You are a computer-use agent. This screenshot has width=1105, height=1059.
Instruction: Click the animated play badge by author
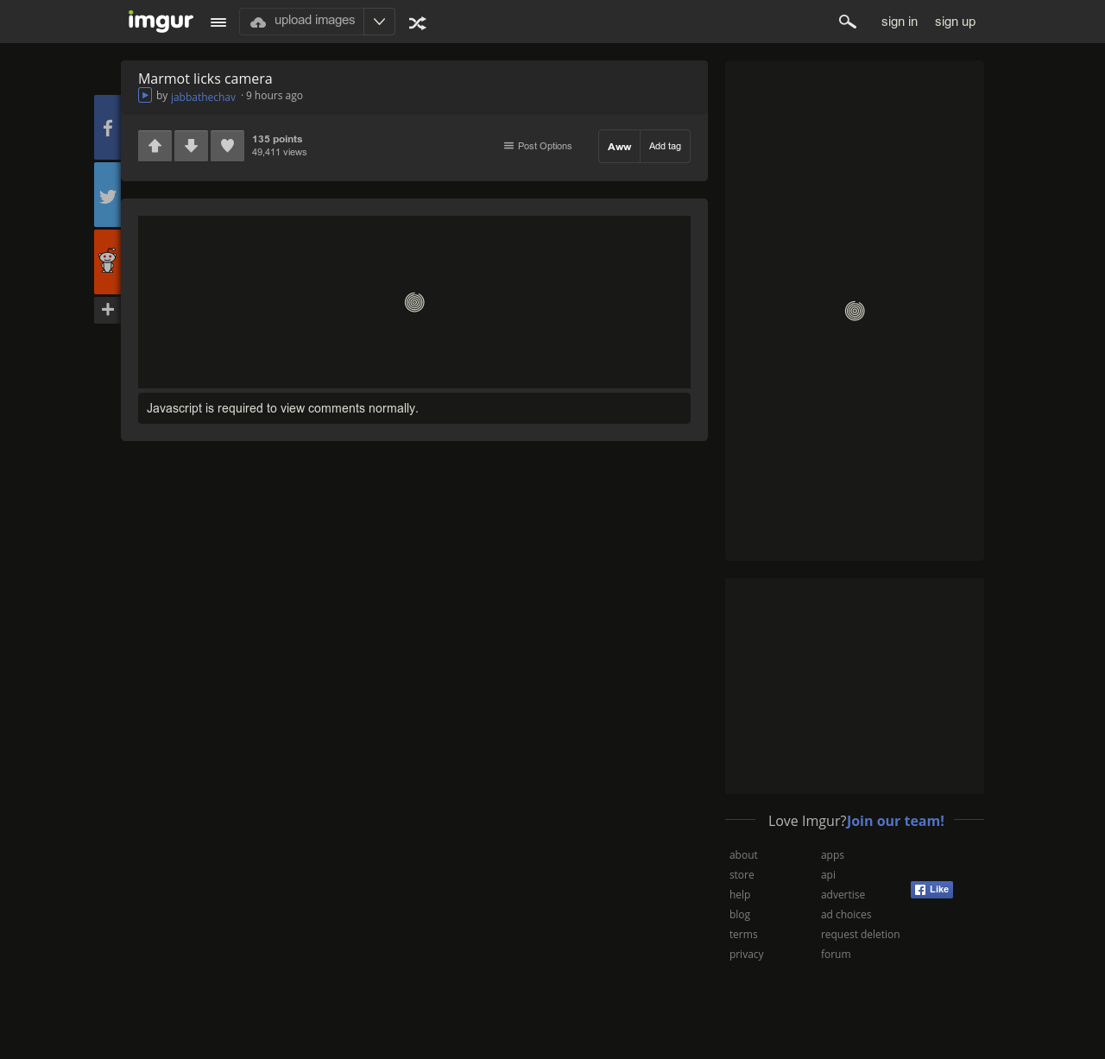(x=145, y=95)
